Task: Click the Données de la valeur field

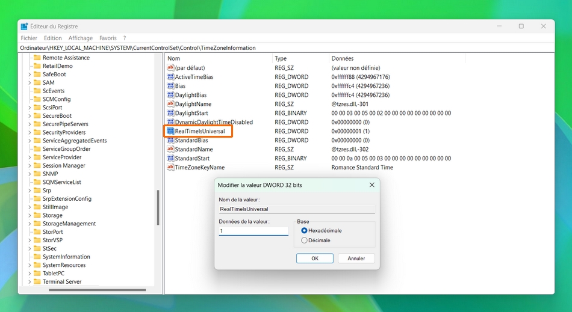Action: coord(253,231)
